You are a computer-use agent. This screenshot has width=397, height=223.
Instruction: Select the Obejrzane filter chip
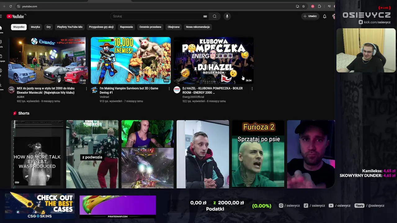[174, 27]
